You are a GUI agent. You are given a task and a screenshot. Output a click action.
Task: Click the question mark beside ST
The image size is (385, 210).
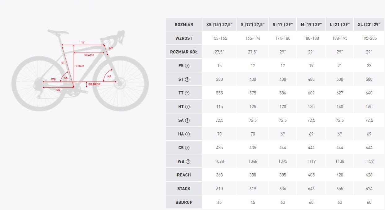tap(187, 80)
